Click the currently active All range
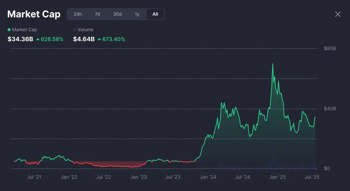 (155, 14)
